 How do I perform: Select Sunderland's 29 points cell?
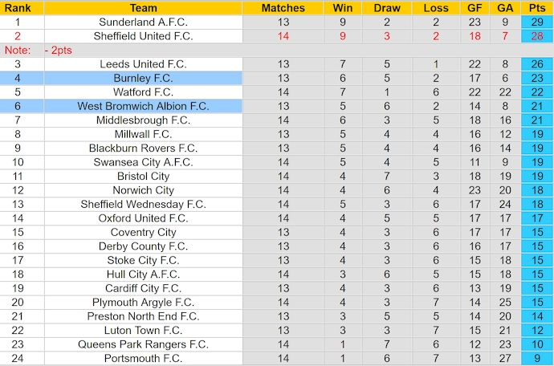click(536, 22)
